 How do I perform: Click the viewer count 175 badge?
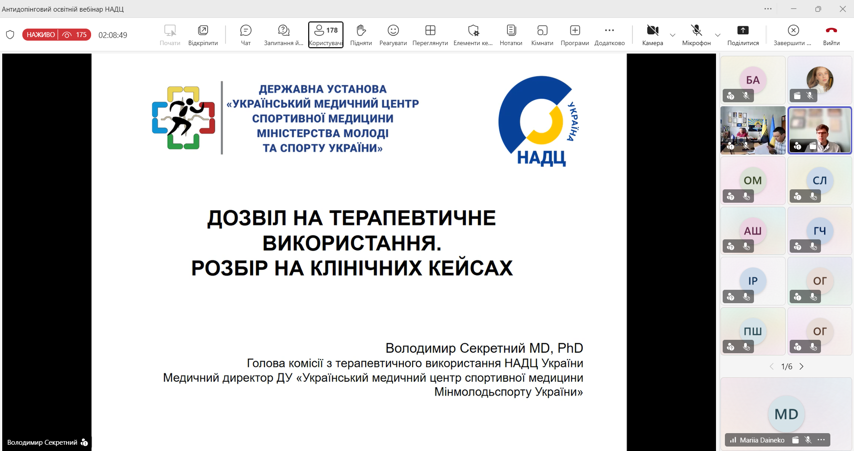75,35
